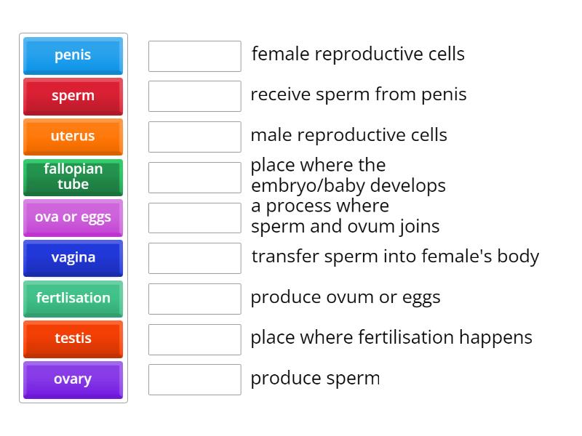Click the box next to 'sperm and ovum joins' clue
The height and width of the screenshot is (436, 582).
[194, 217]
